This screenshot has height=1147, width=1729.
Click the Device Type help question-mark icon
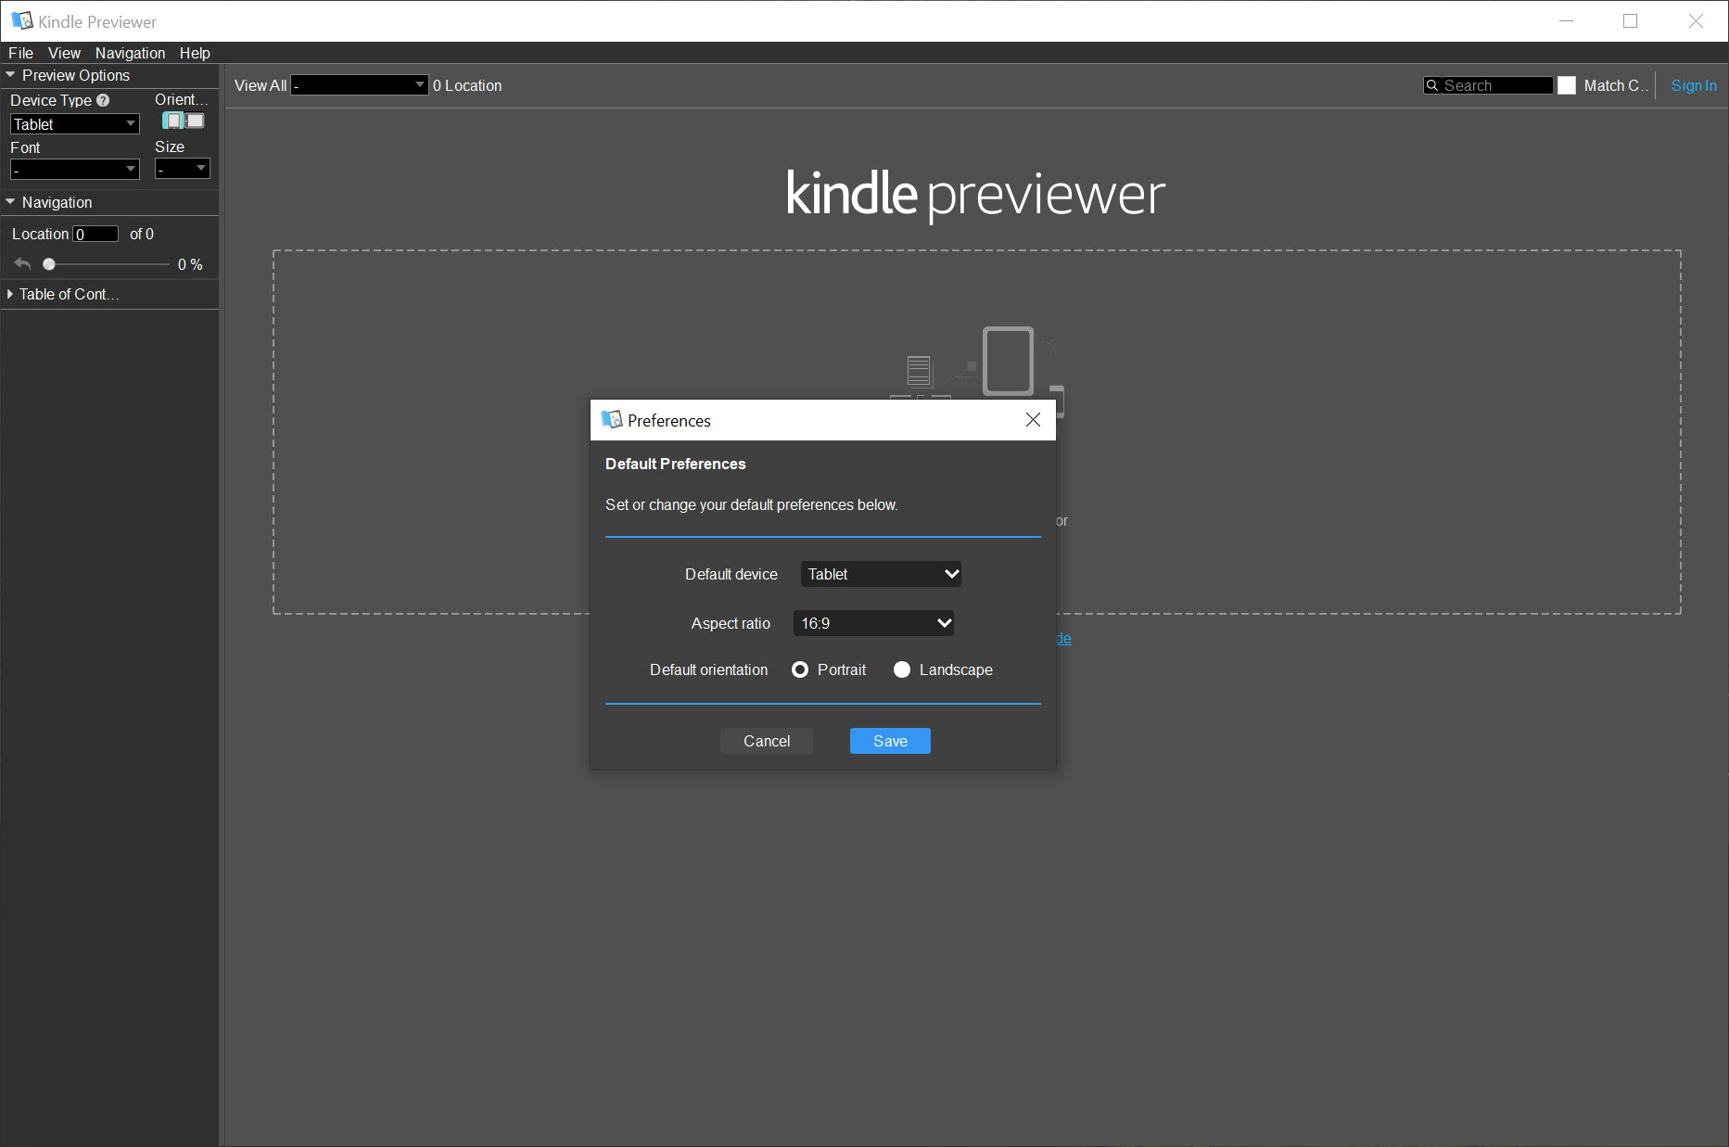(103, 100)
